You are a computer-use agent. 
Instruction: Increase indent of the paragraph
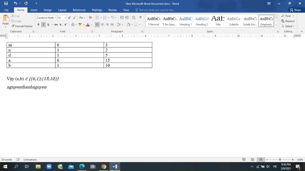click(127, 18)
